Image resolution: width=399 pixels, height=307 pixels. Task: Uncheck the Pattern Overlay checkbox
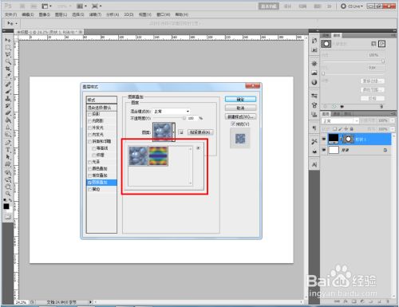(x=89, y=183)
